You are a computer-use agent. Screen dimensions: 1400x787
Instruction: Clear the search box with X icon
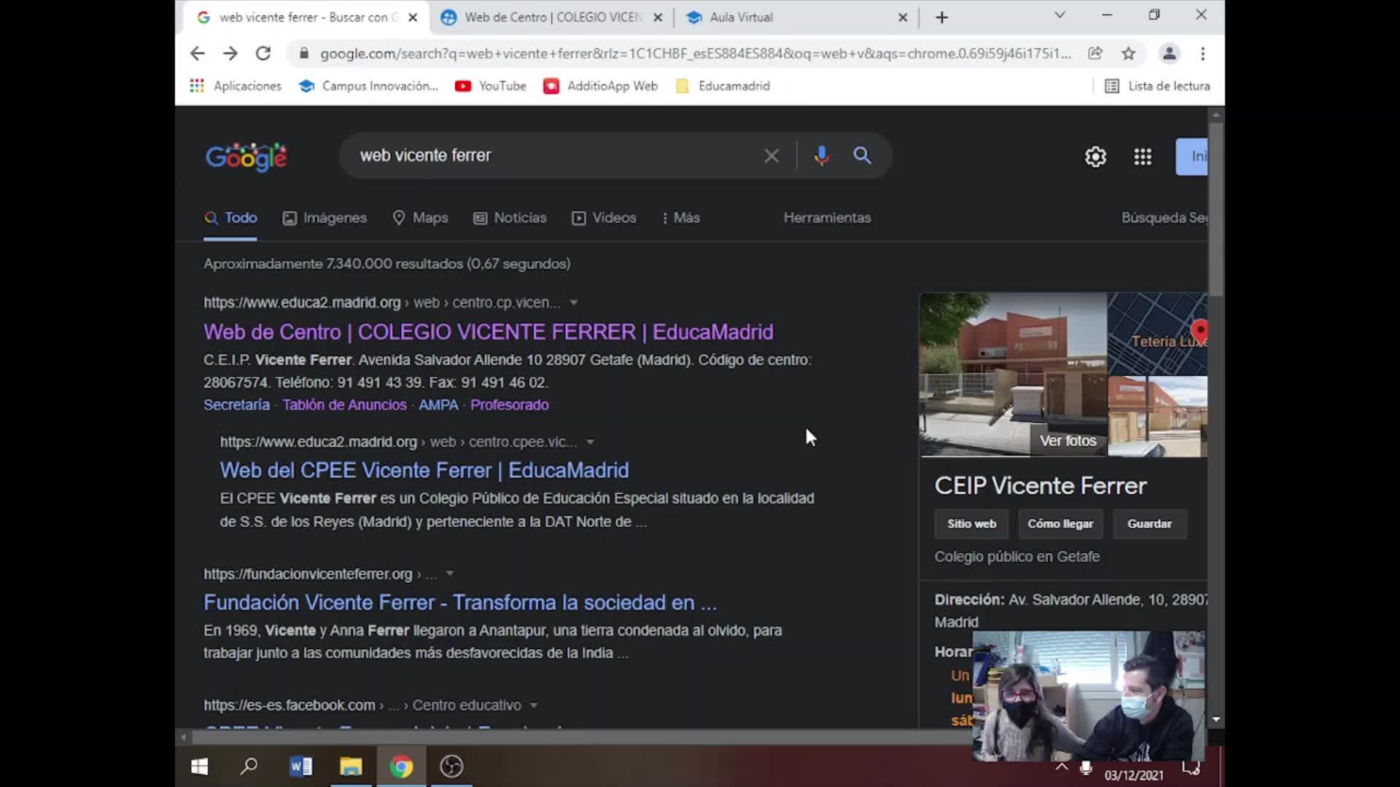(x=771, y=155)
